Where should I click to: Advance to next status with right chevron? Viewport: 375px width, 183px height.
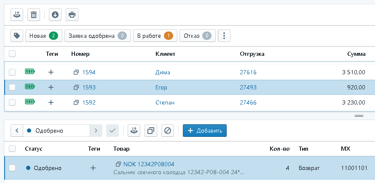pos(96,131)
